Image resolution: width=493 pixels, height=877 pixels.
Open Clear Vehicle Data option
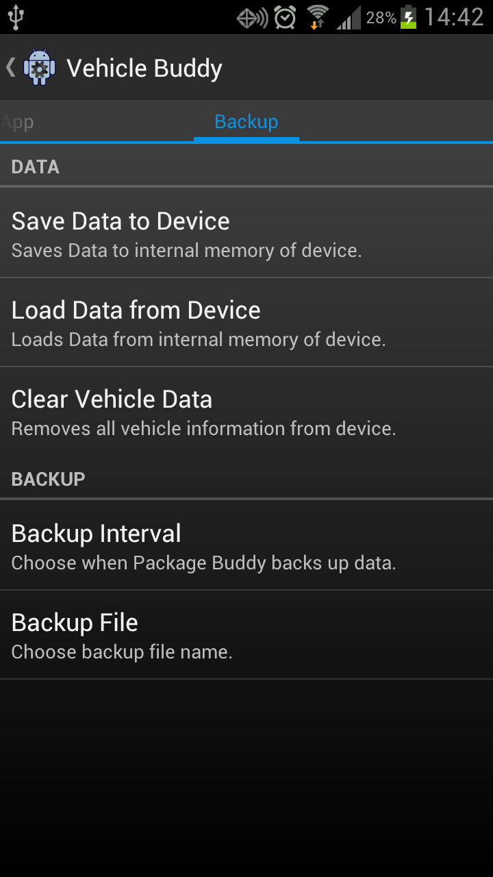246,411
